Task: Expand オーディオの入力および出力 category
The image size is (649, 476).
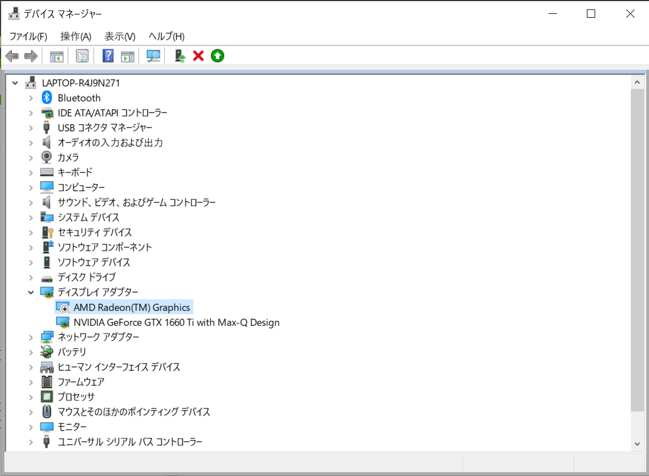Action: point(31,143)
